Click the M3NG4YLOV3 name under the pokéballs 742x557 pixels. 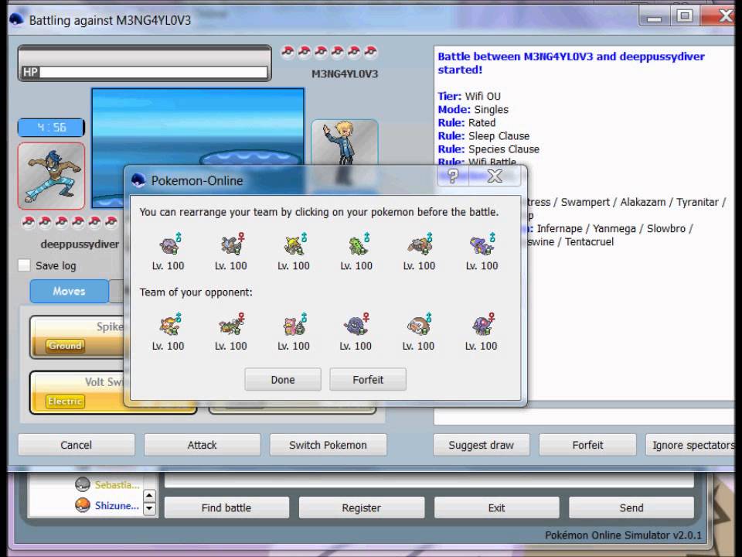345,74
